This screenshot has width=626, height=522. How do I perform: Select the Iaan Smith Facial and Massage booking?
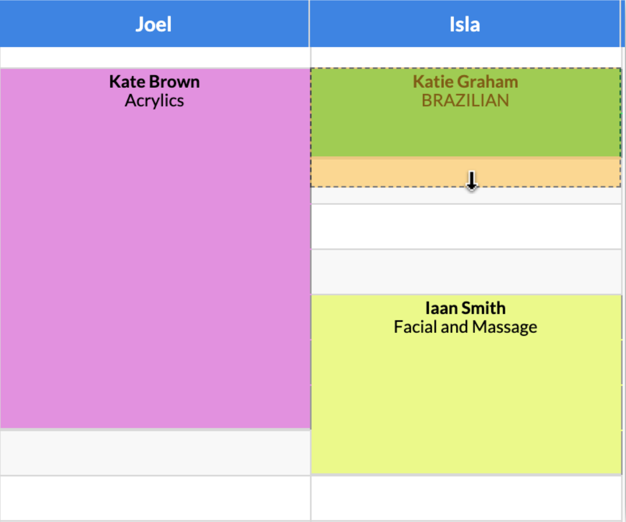click(x=464, y=385)
